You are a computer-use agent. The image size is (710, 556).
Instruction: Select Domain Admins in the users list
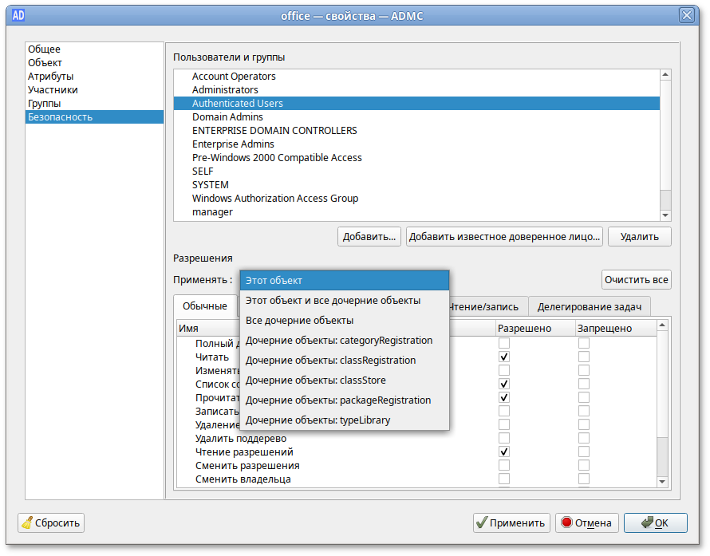[227, 117]
